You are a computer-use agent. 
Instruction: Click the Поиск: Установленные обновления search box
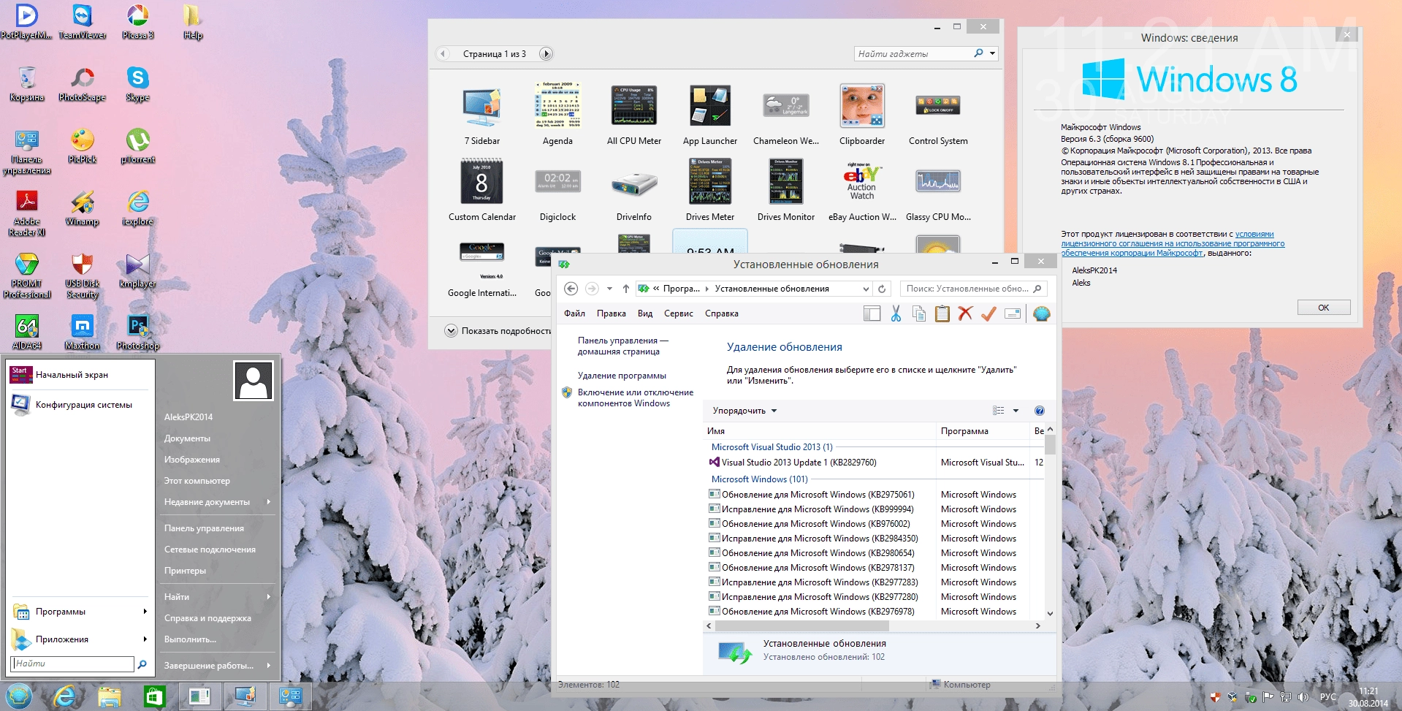974,289
